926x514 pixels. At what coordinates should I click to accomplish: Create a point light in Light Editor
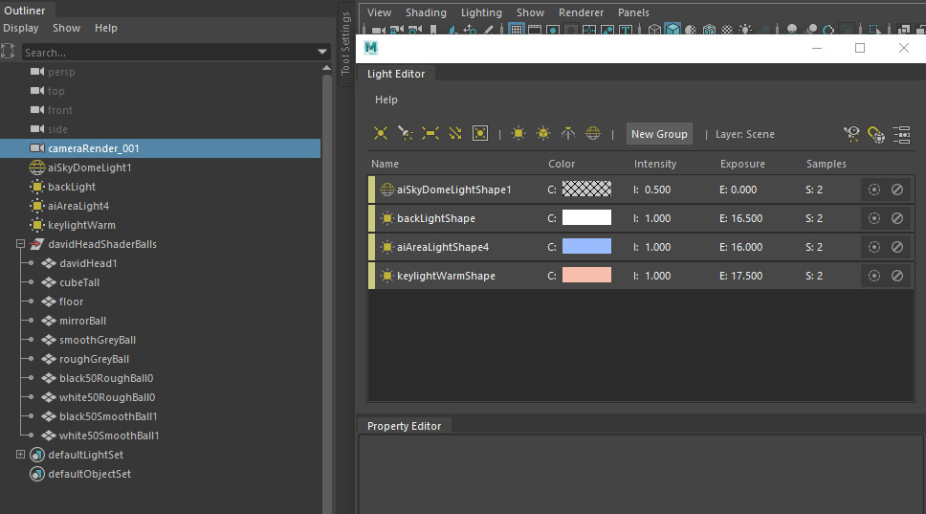coord(381,133)
